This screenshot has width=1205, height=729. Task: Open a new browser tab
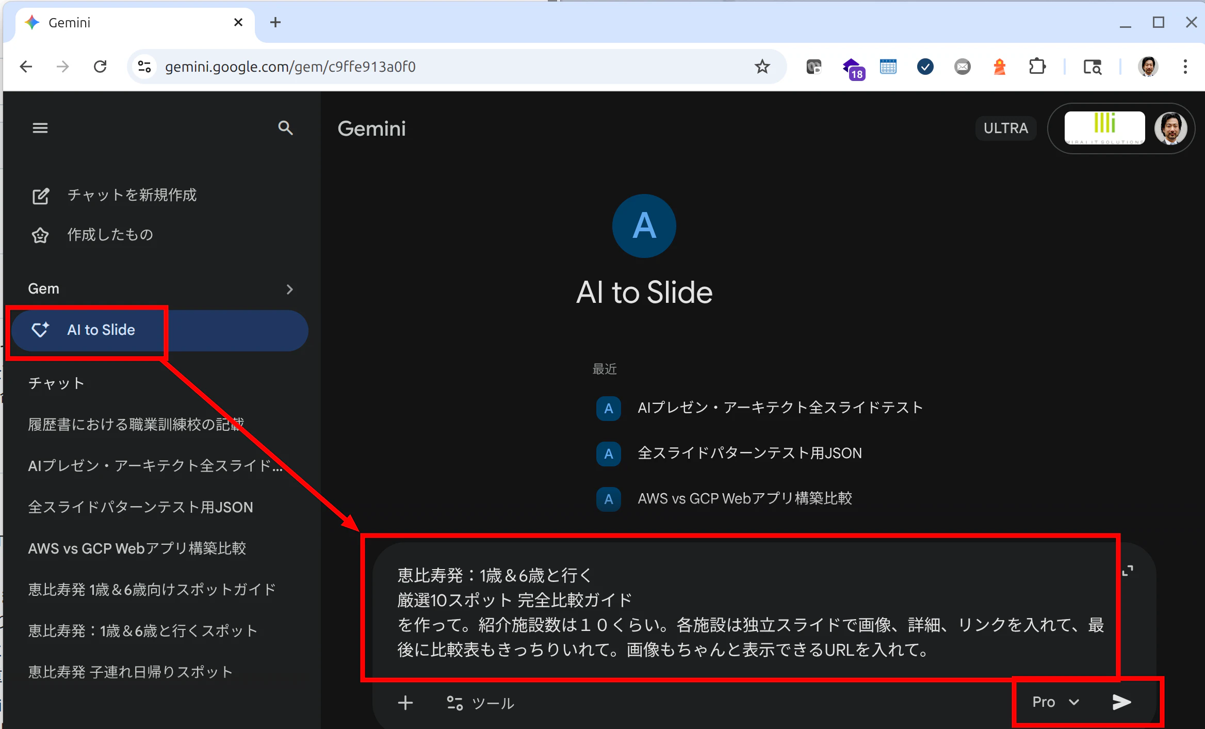tap(275, 22)
